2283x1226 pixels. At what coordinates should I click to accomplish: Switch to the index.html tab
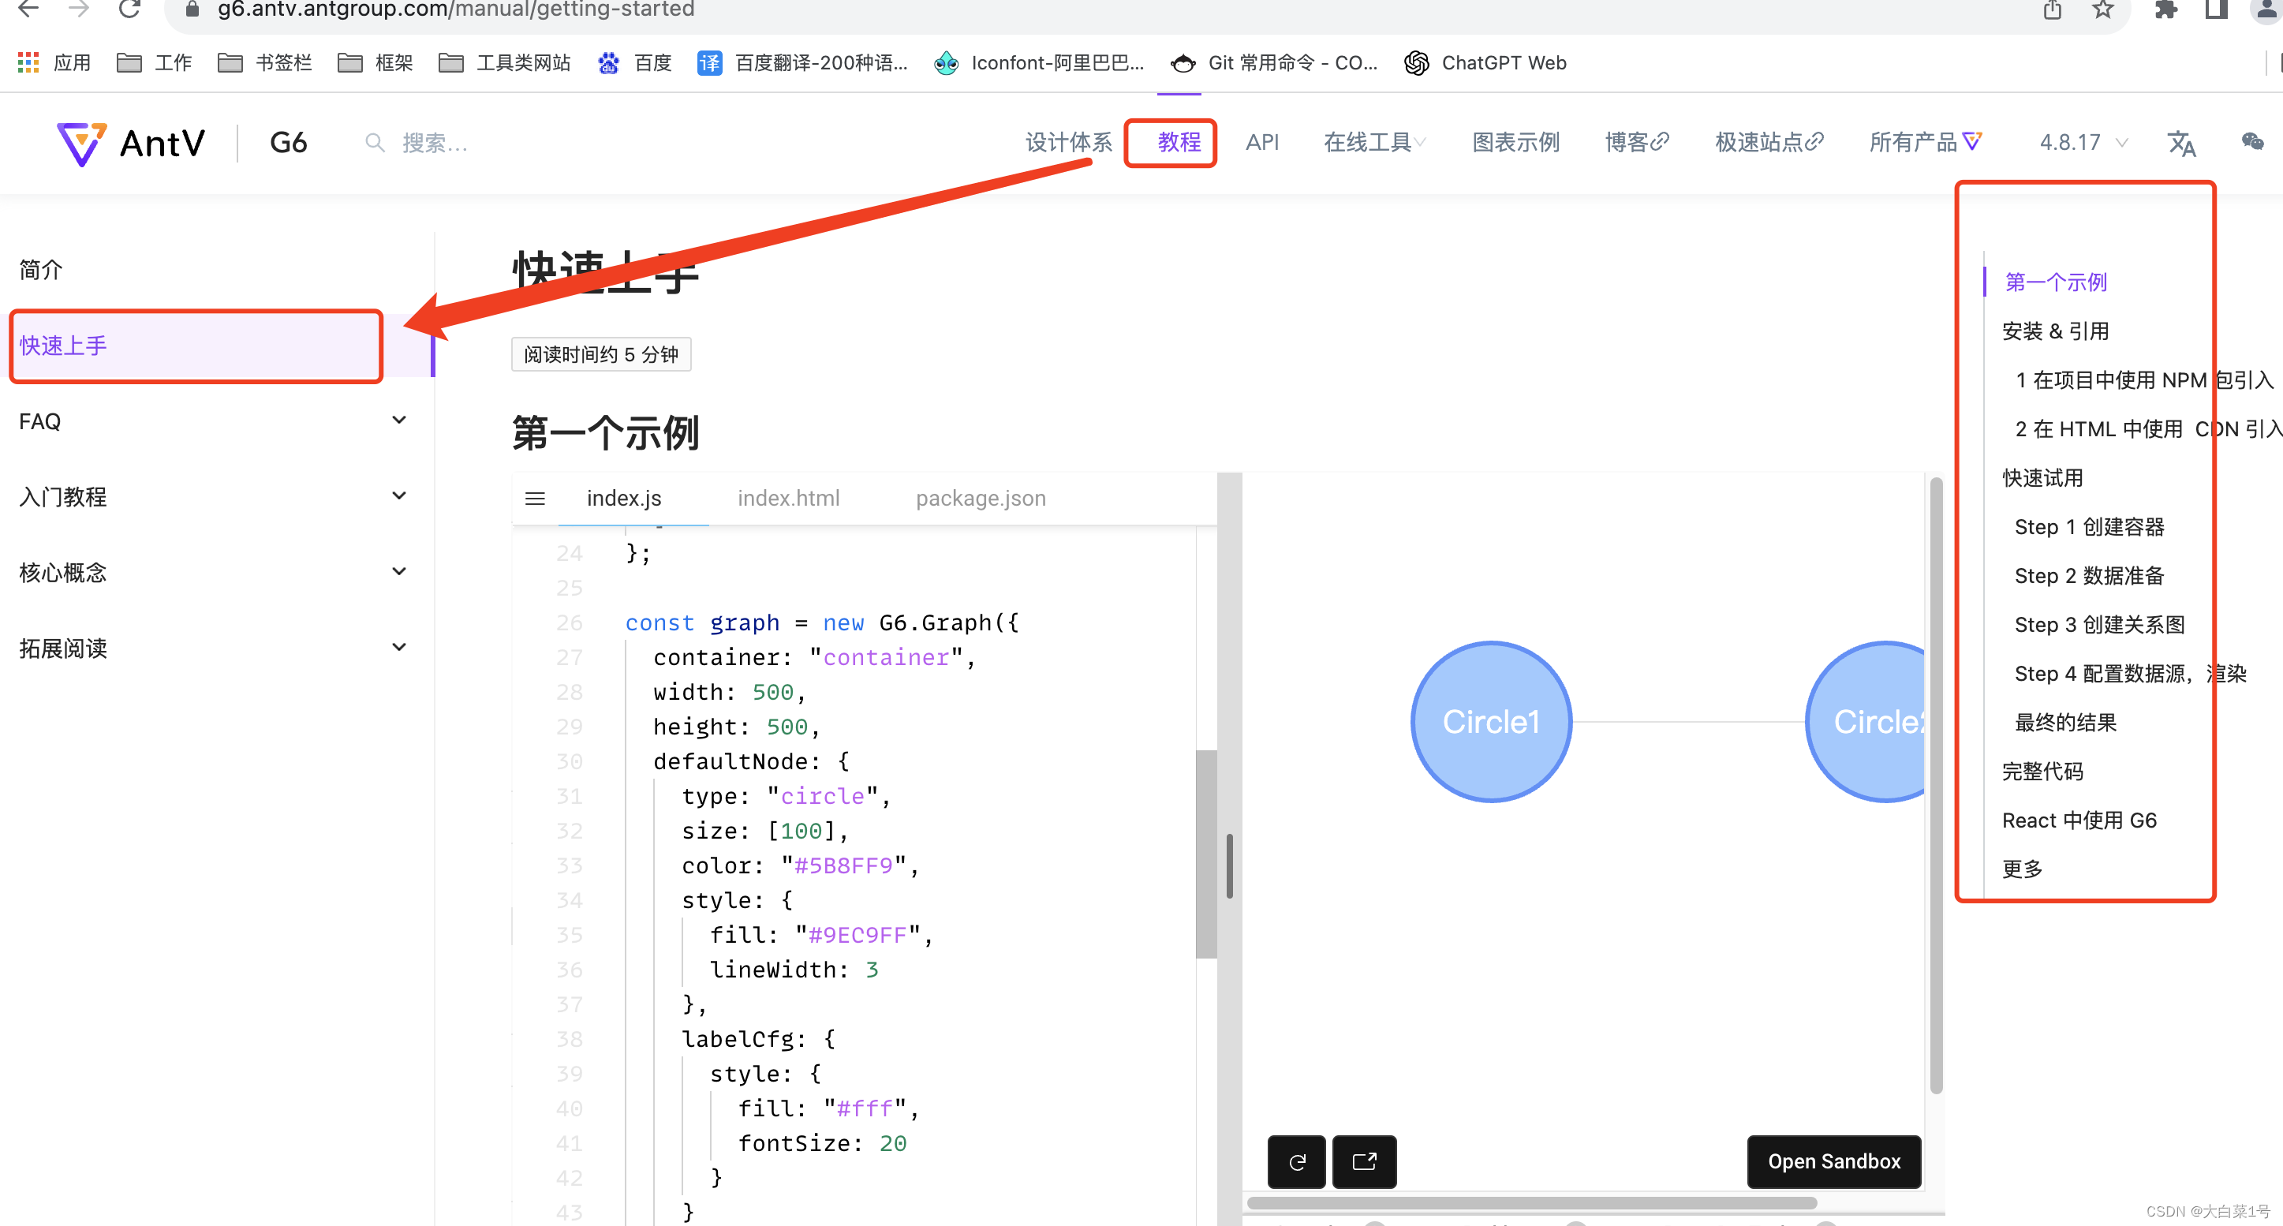[788, 498]
